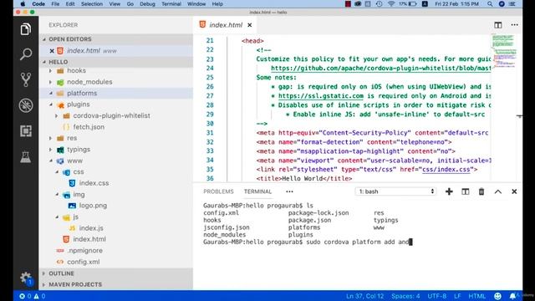This screenshot has width=535, height=301.
Task: Open the Search view in activity bar
Action: click(x=26, y=54)
